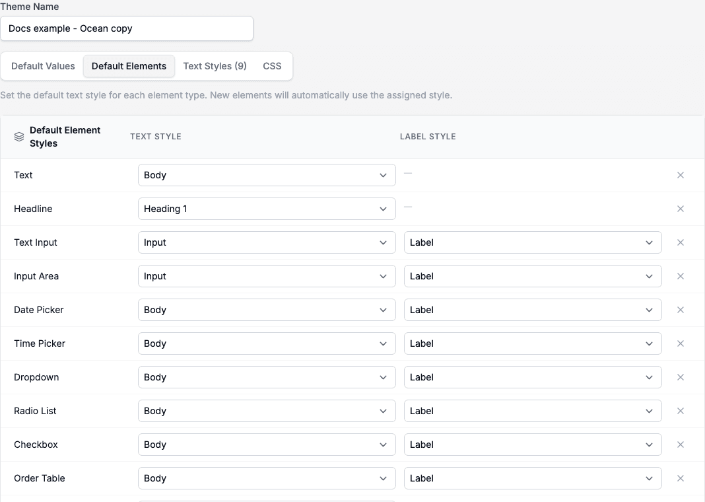Viewport: 705px width, 502px height.
Task: Open Input Area text style dropdown
Action: 267,276
